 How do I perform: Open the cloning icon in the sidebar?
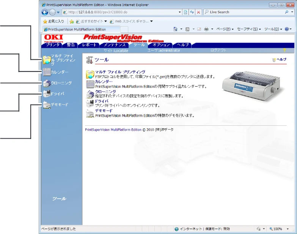[47, 83]
